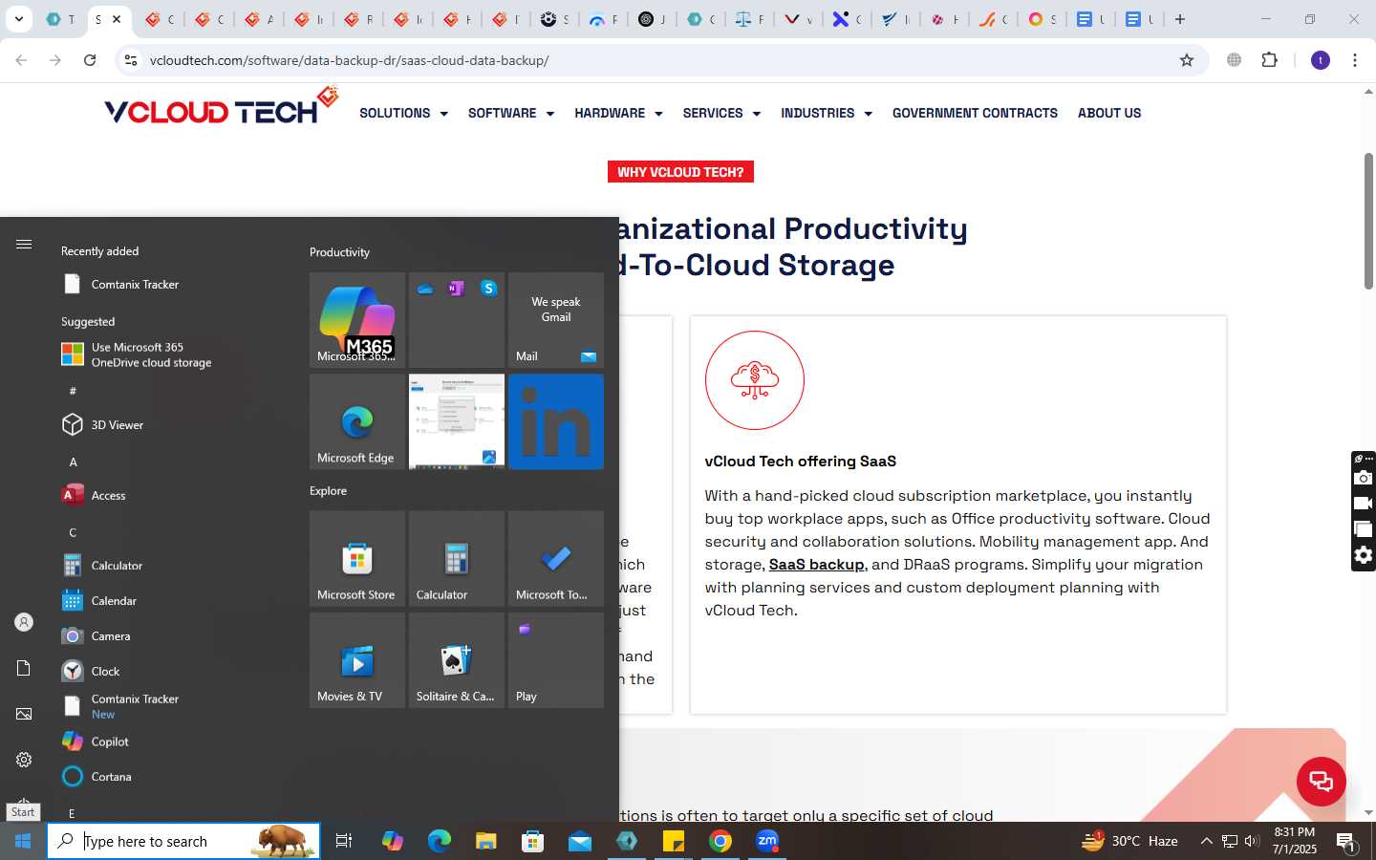The height and width of the screenshot is (860, 1376).
Task: Open Cortana from the app list
Action: [x=97, y=776]
